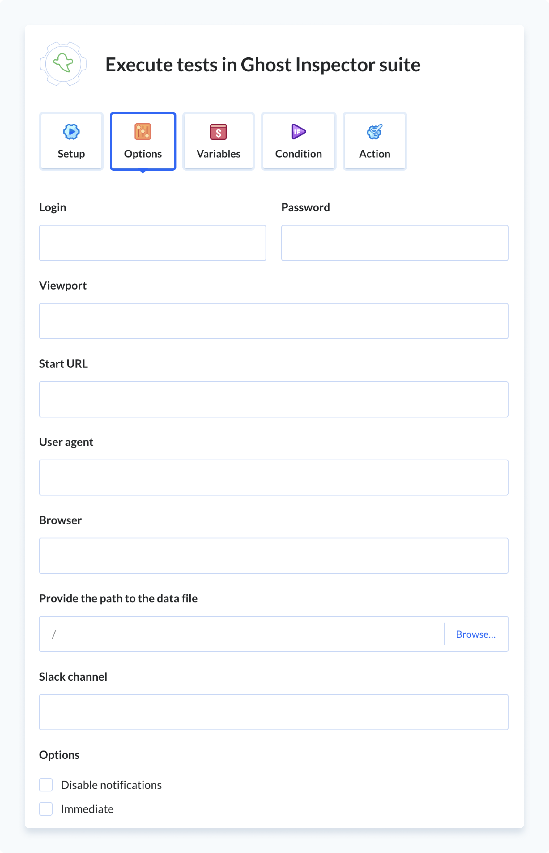Open the Viewport selection field
Viewport: 549px width, 853px height.
click(x=274, y=321)
